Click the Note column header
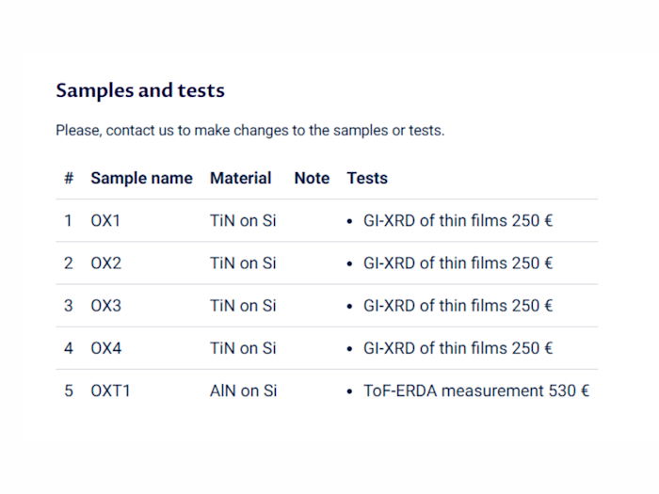Image resolution: width=659 pixels, height=494 pixels. click(312, 178)
